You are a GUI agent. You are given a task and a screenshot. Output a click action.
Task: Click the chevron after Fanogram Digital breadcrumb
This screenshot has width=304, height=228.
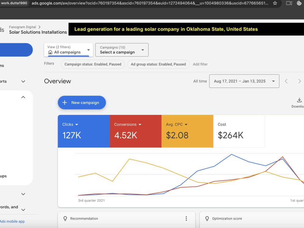click(x=40, y=27)
